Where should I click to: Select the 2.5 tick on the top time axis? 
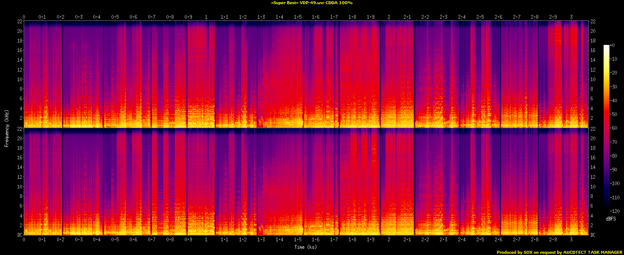[x=480, y=17]
